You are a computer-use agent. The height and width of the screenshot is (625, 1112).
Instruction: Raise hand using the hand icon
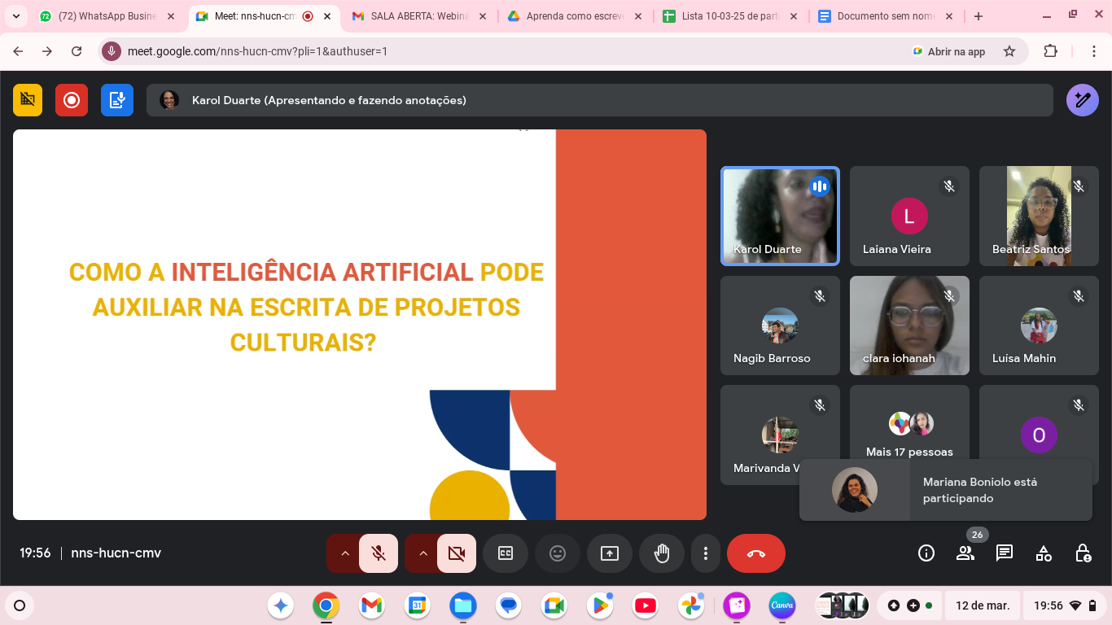pos(661,553)
